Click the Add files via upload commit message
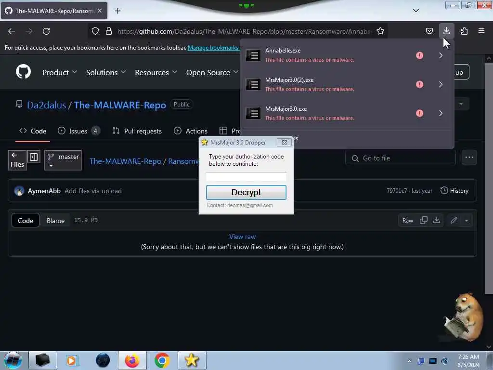The image size is (493, 370). coord(93,191)
